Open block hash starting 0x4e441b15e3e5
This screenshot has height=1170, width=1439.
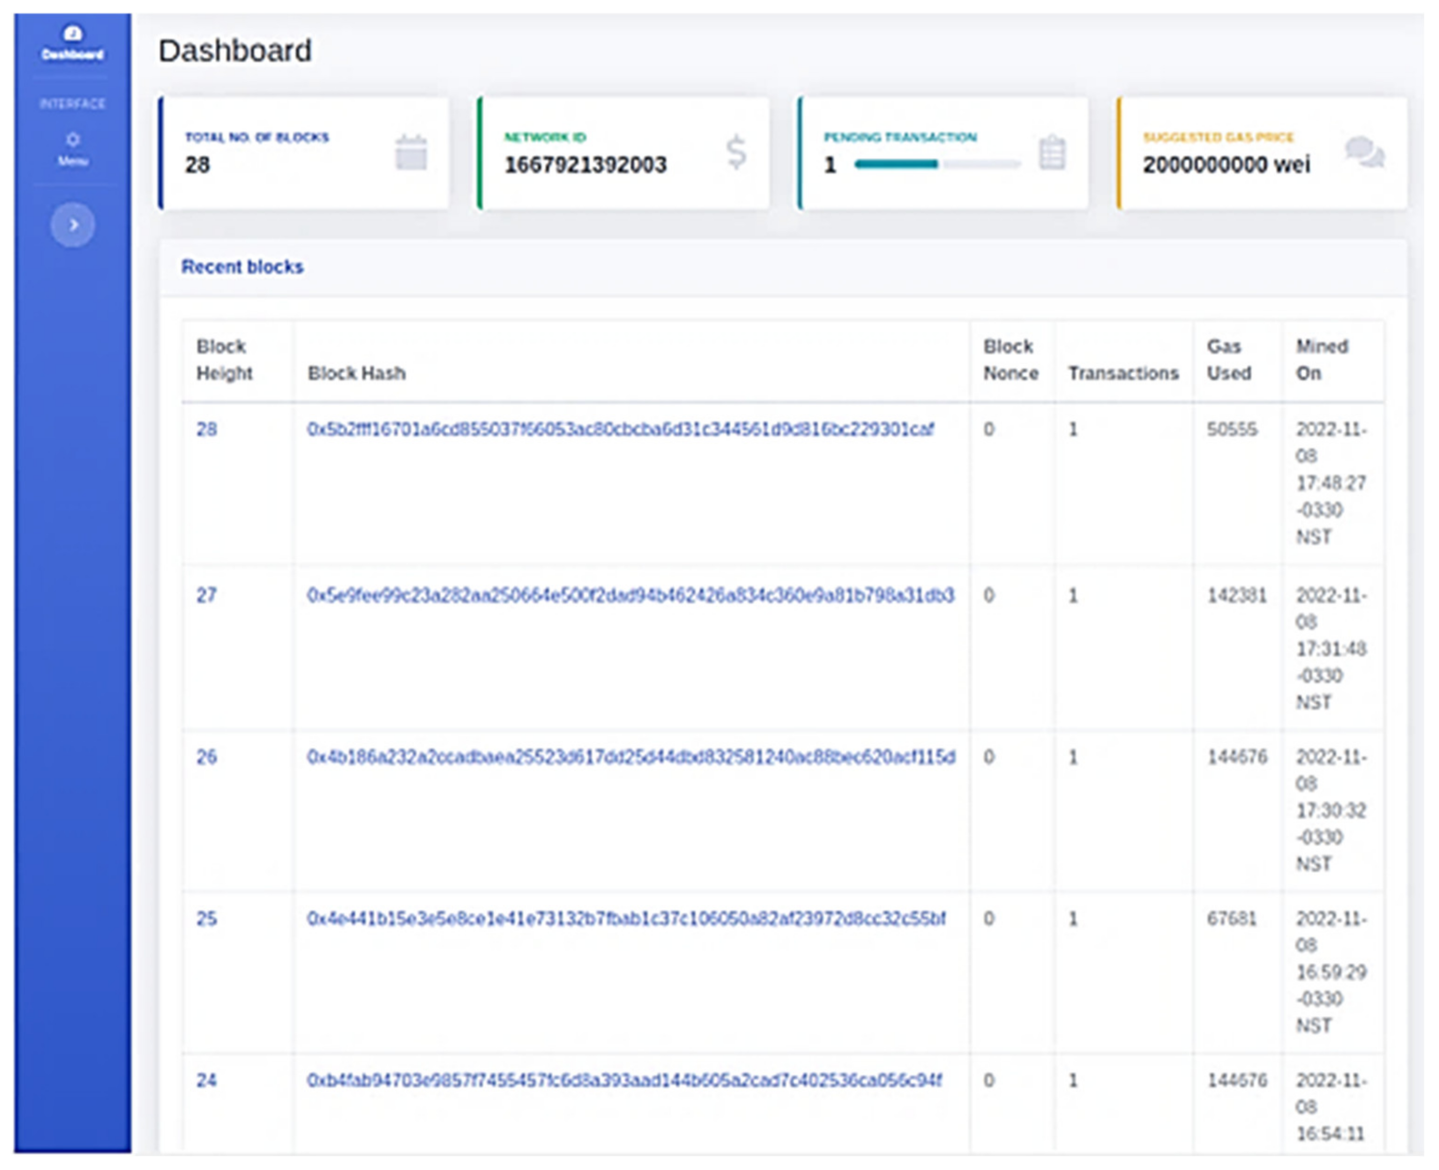point(626,918)
